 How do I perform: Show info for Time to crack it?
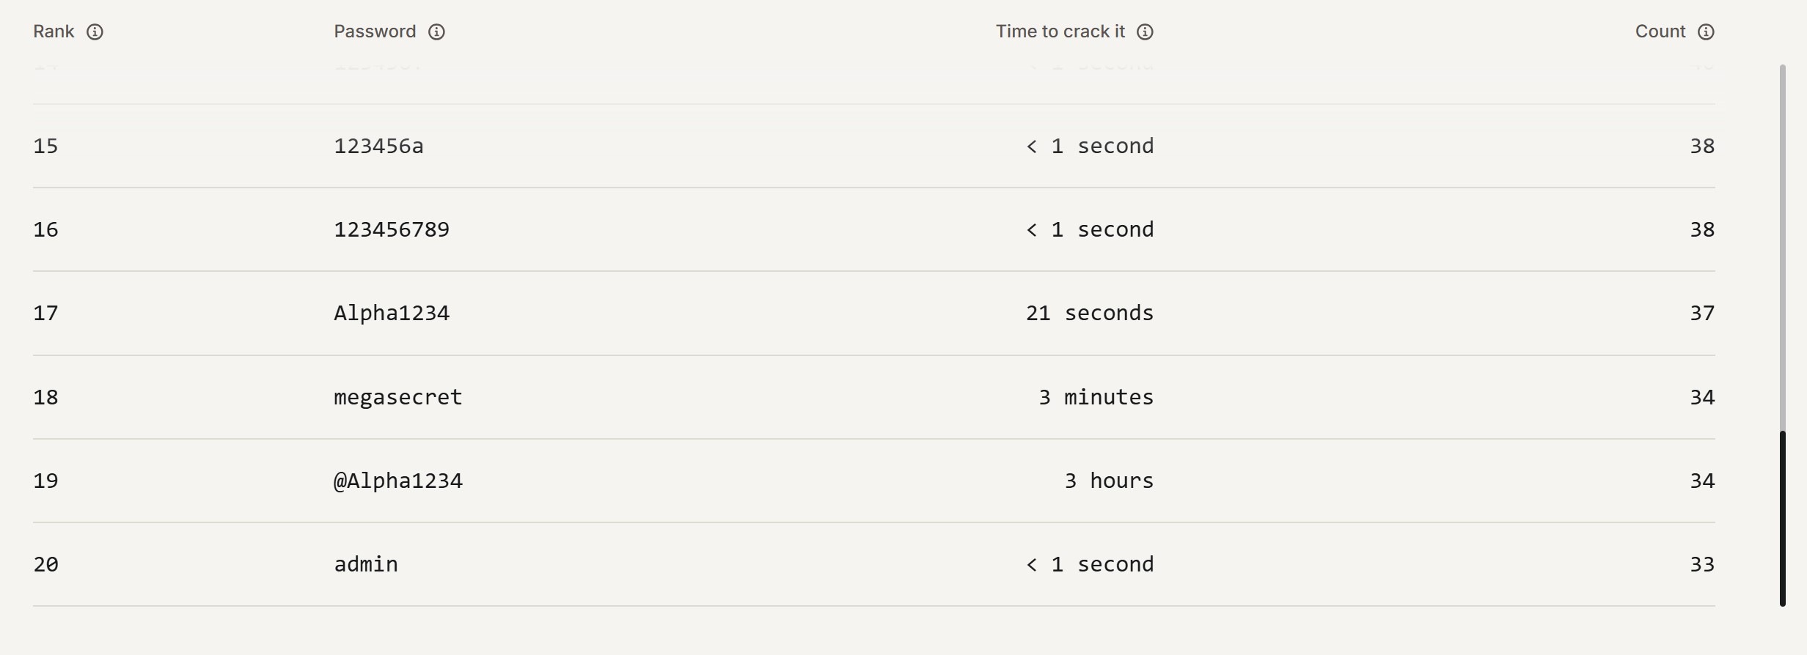pyautogui.click(x=1145, y=32)
